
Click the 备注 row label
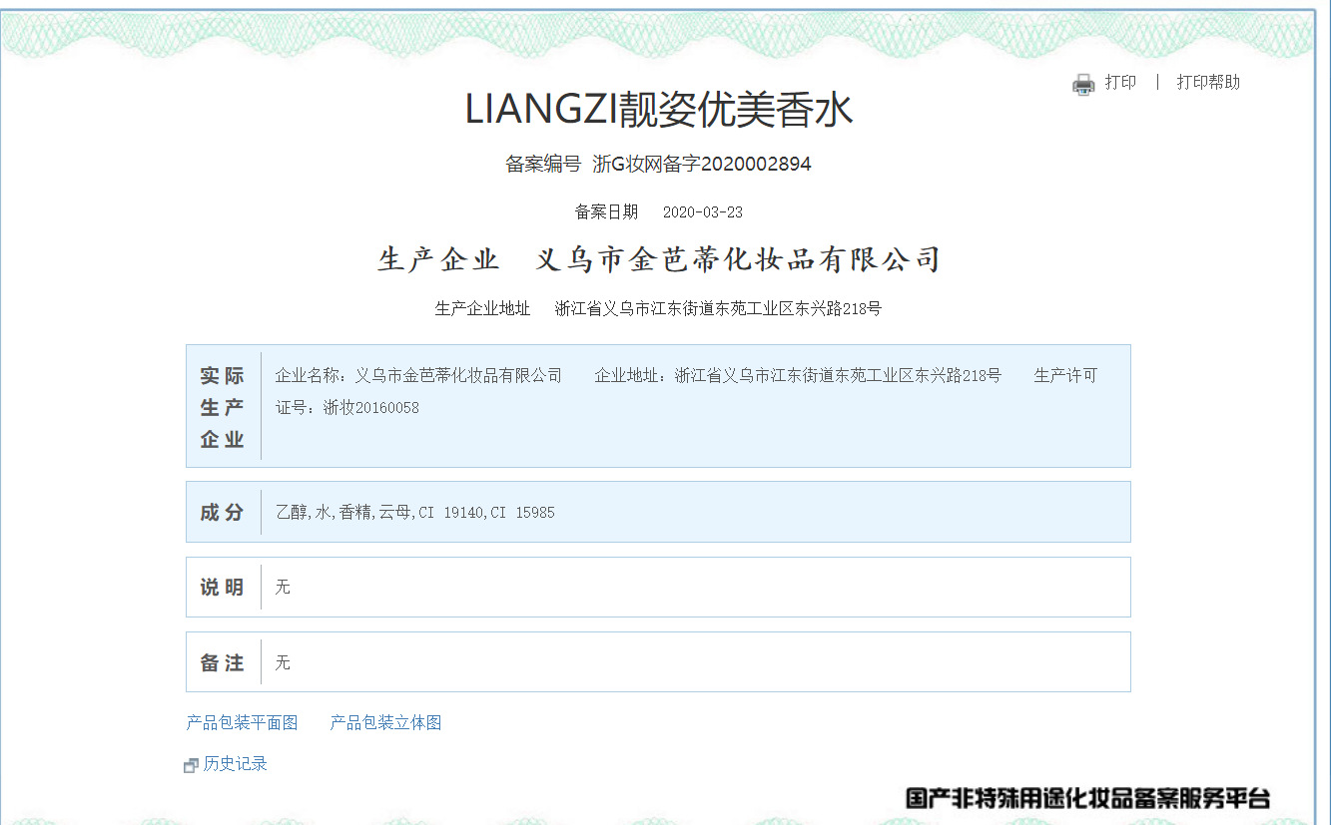pos(222,662)
